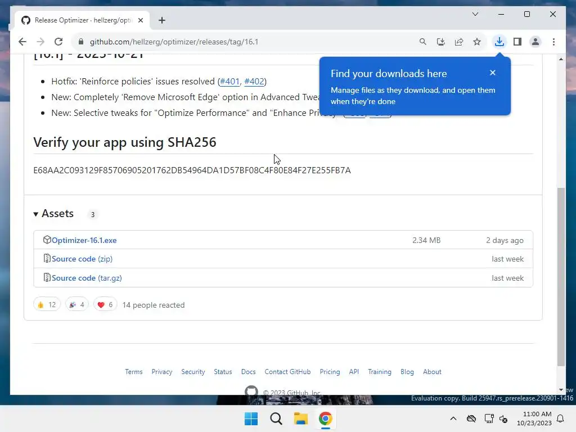Open a new browser tab

pos(162,21)
